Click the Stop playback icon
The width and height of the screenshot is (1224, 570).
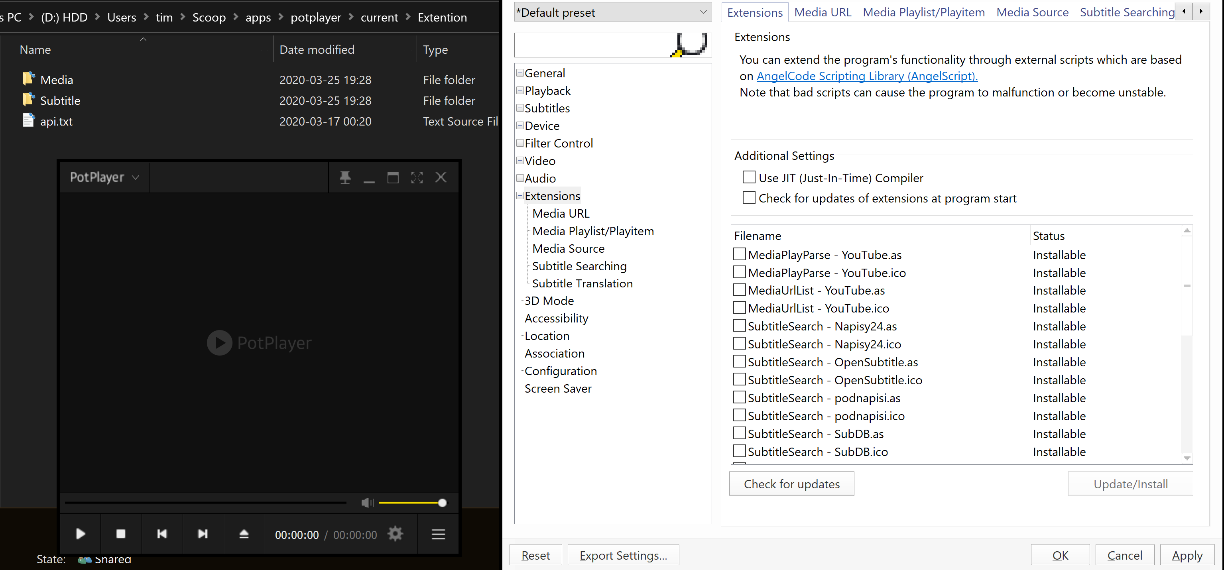coord(121,533)
